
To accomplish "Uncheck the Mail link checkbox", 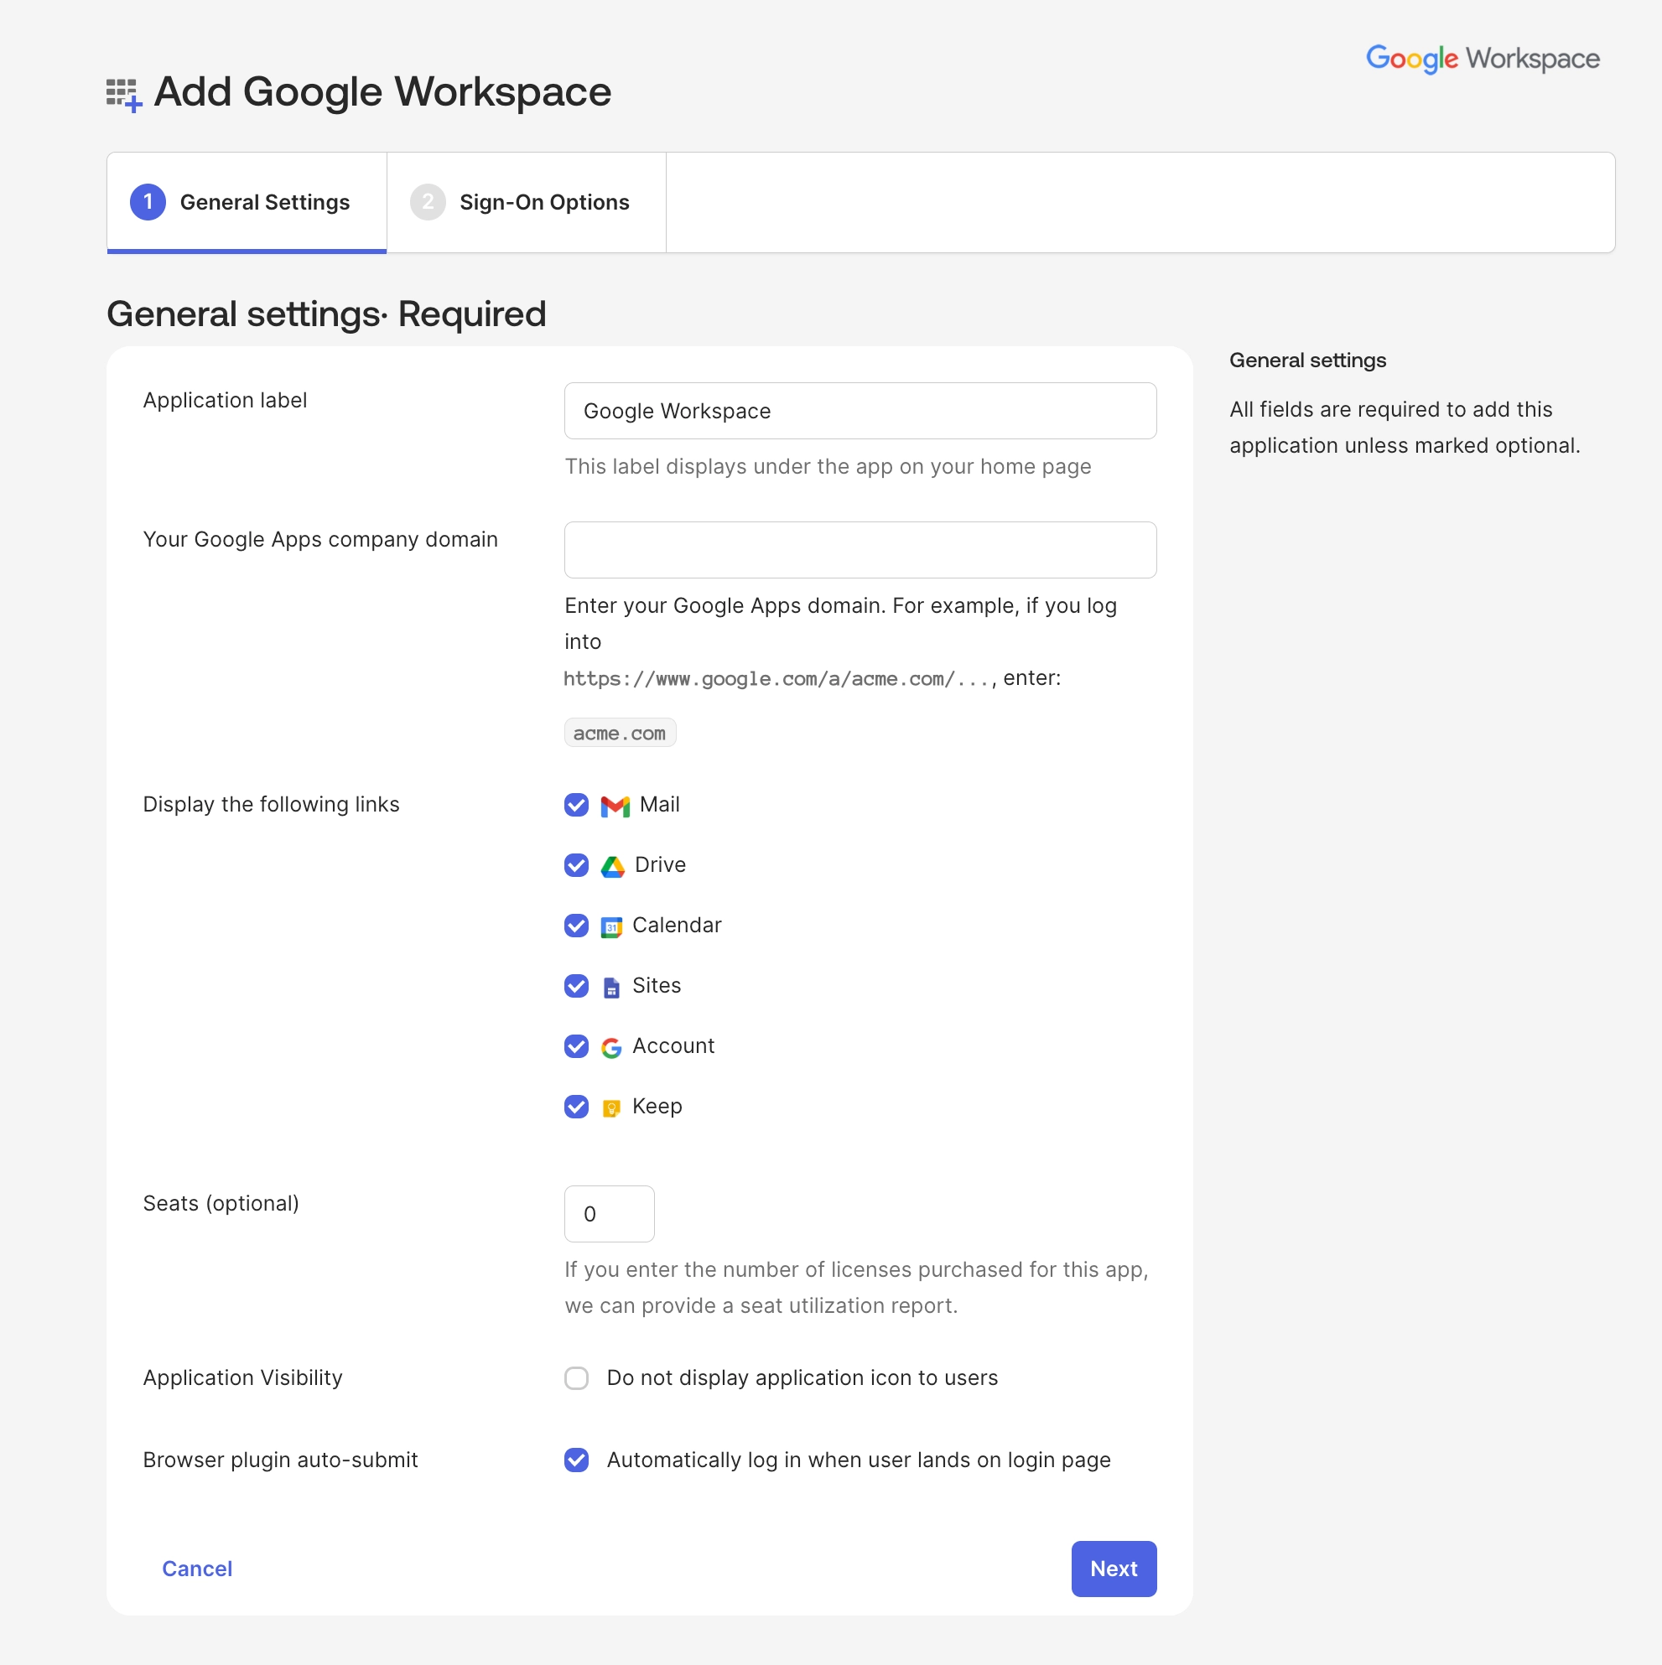I will (576, 805).
